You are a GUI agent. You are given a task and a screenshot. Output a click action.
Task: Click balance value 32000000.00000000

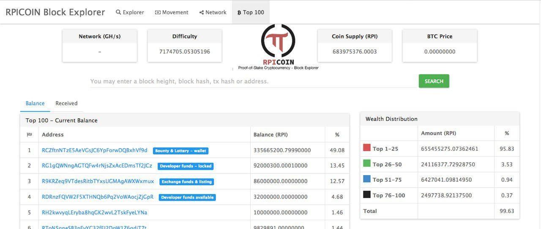(x=281, y=197)
